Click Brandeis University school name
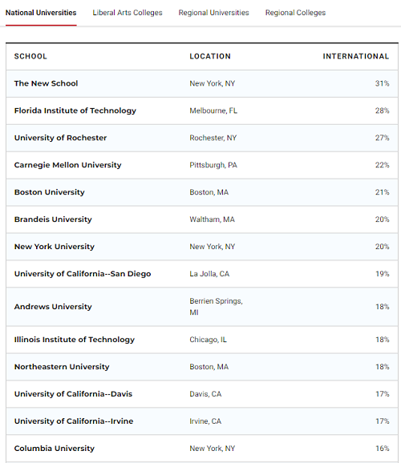This screenshot has height=463, width=401. click(53, 219)
